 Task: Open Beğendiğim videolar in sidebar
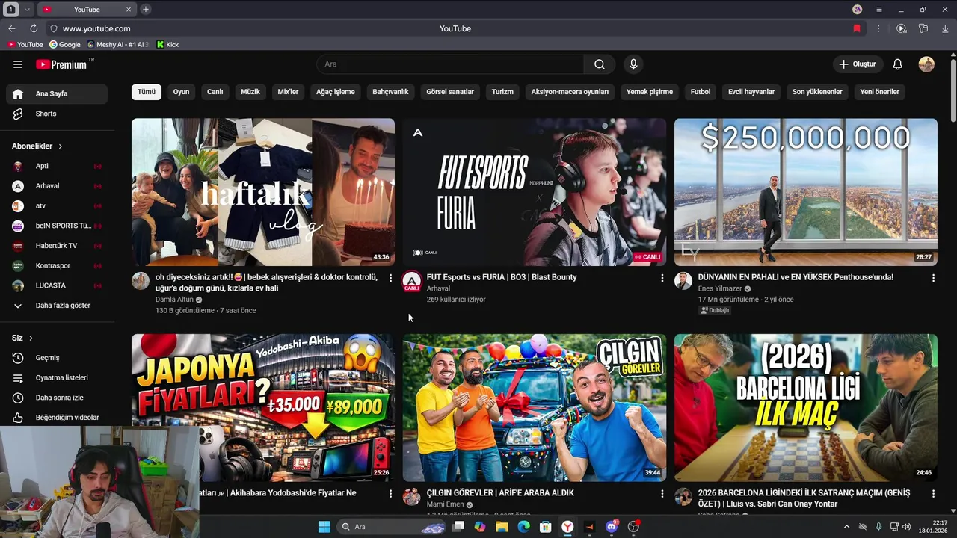pyautogui.click(x=57, y=418)
